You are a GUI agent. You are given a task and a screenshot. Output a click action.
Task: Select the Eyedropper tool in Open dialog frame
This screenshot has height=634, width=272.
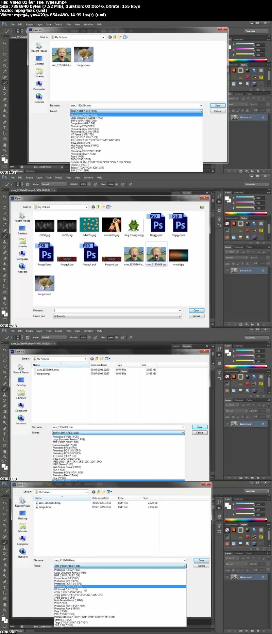[5, 224]
